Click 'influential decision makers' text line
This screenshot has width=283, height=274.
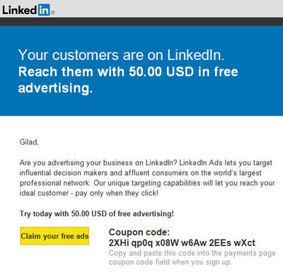pos(141,173)
